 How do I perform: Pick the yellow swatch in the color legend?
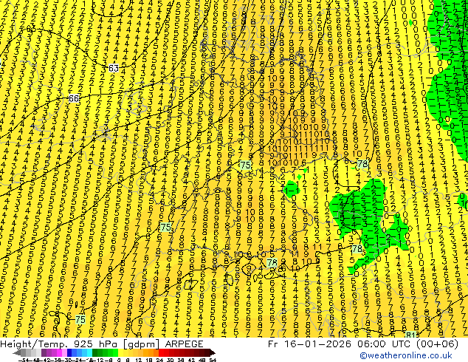click(120, 353)
